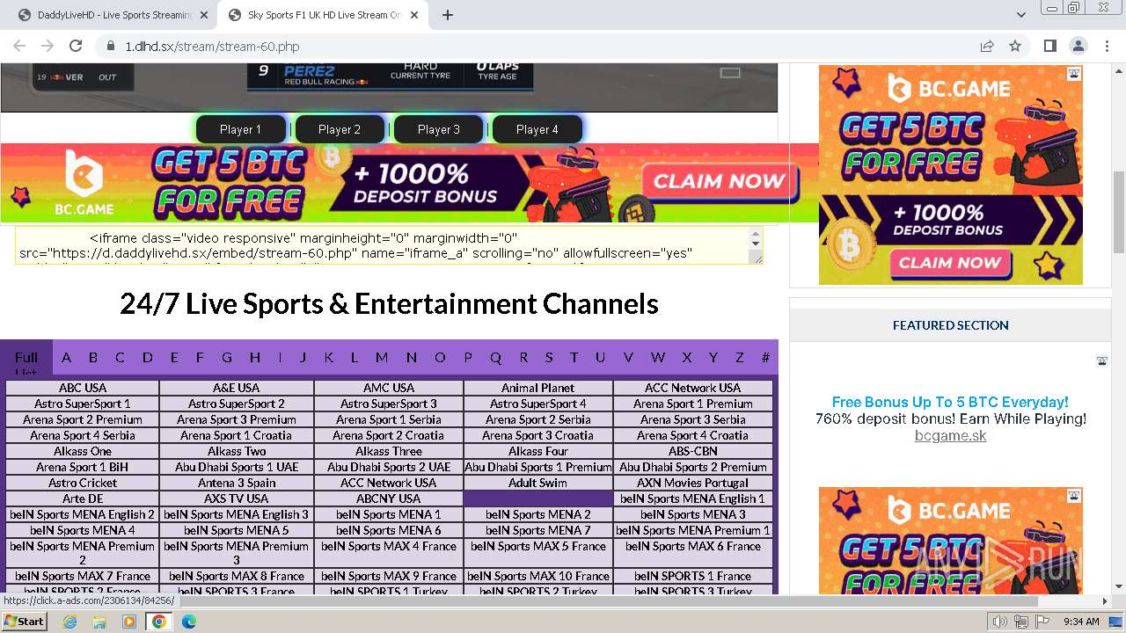Filter channels by letter A
The image size is (1126, 633).
click(66, 357)
